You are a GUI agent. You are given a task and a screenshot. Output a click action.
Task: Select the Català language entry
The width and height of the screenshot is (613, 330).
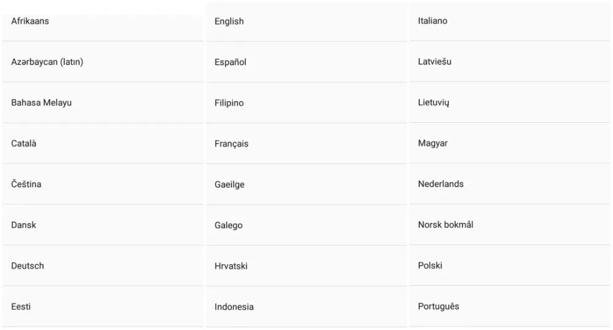(24, 144)
